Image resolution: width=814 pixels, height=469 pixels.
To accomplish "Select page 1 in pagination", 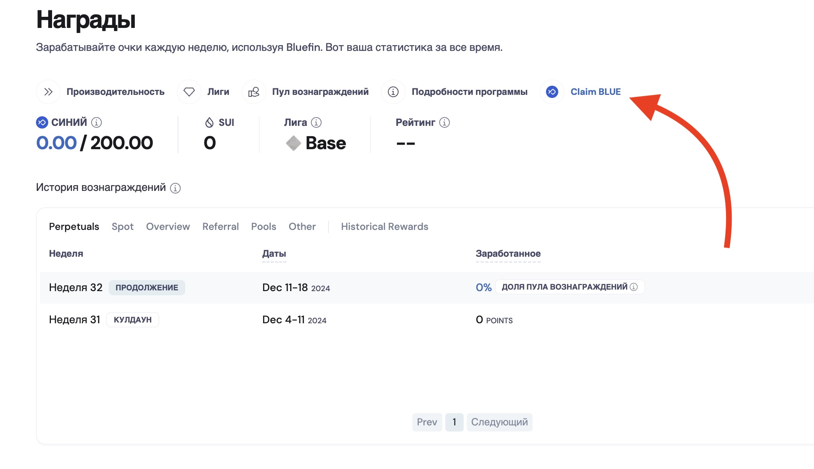I will 454,422.
